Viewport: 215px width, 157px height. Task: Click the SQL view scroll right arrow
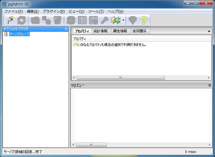coord(209,145)
